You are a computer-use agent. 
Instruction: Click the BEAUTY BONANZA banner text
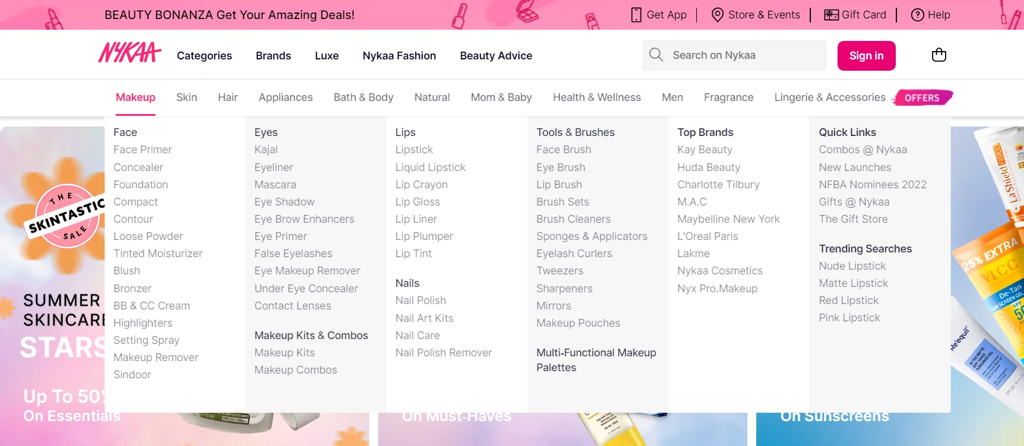[230, 15]
